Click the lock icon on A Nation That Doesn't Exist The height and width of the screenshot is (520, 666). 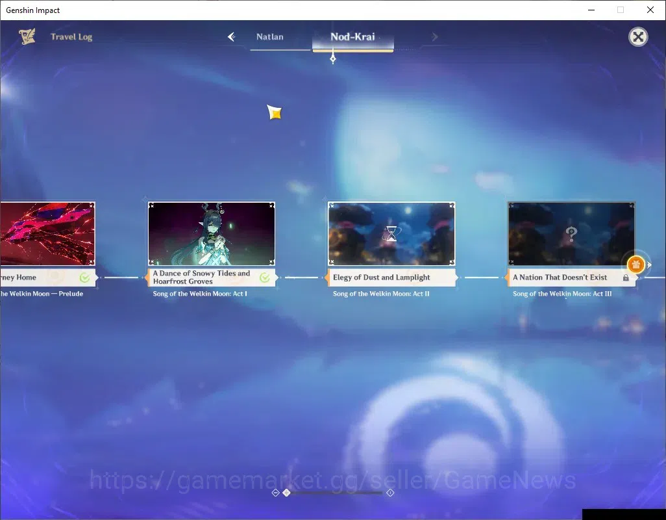coord(626,278)
